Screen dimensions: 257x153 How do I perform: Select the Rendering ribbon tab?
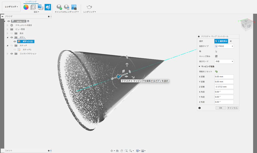(31, 2)
